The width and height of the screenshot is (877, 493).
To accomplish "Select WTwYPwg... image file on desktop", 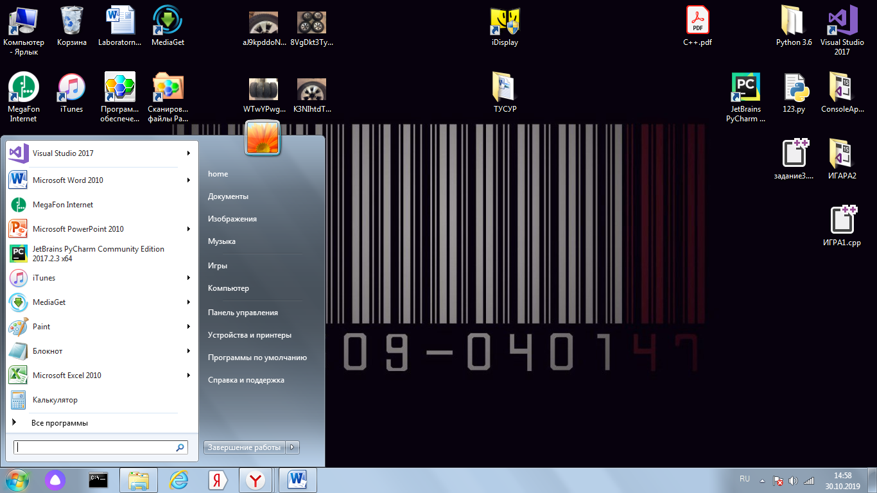I will (x=264, y=96).
